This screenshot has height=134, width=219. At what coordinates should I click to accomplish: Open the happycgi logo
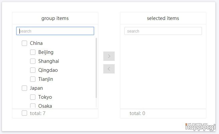pyautogui.click(x=200, y=127)
